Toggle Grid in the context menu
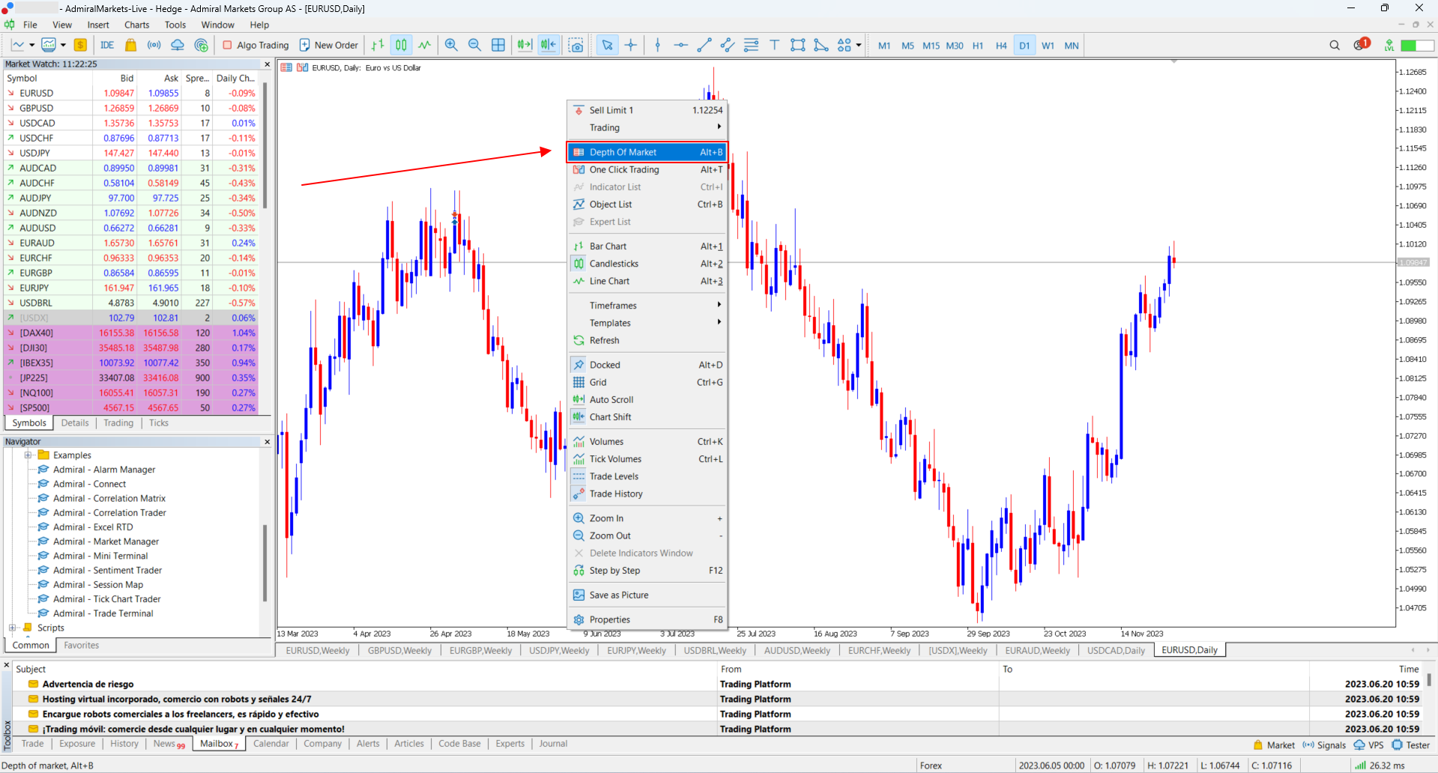Viewport: 1438px width, 773px height. [647, 382]
